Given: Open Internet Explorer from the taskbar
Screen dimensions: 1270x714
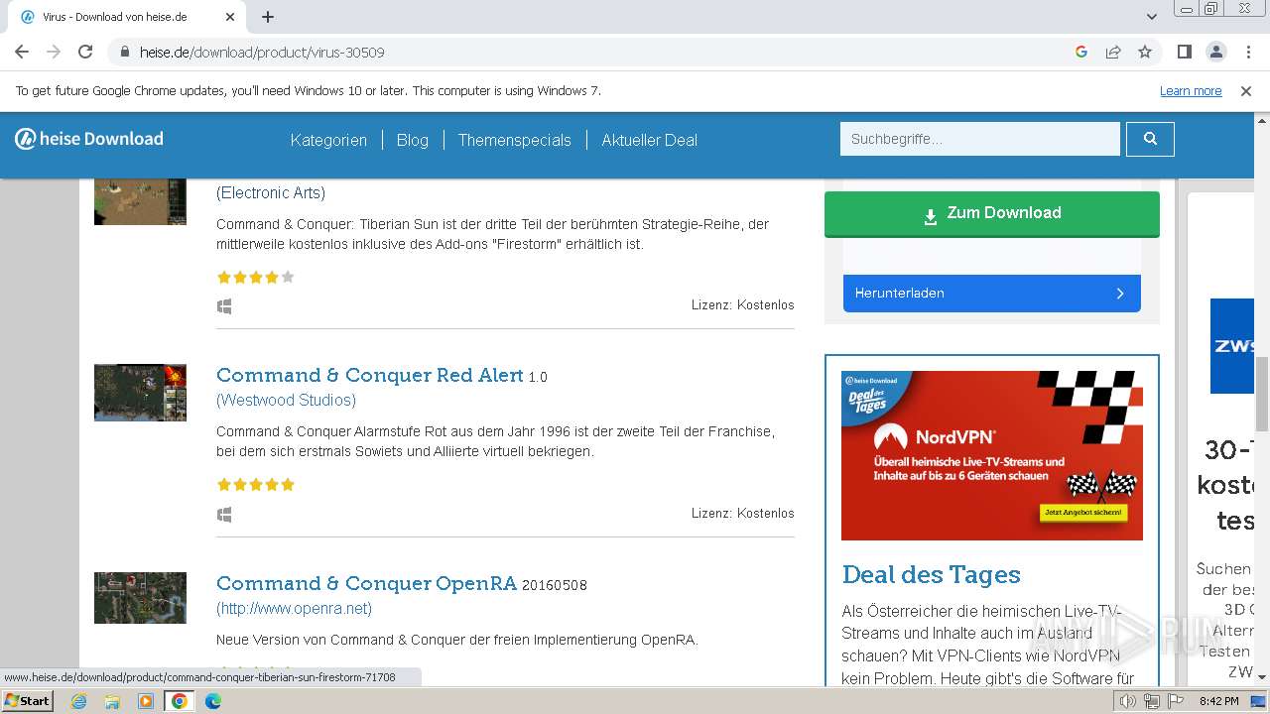Looking at the screenshot, I should pyautogui.click(x=79, y=701).
